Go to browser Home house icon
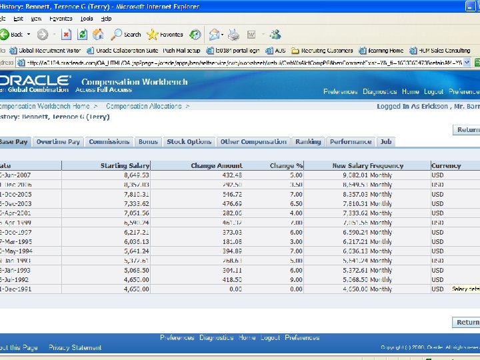 (98, 34)
